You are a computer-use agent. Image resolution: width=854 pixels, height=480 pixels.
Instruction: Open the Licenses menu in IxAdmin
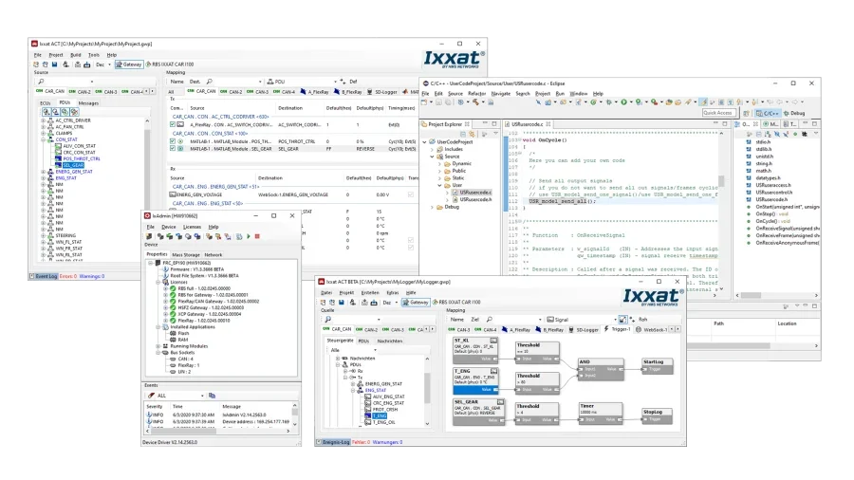click(192, 227)
